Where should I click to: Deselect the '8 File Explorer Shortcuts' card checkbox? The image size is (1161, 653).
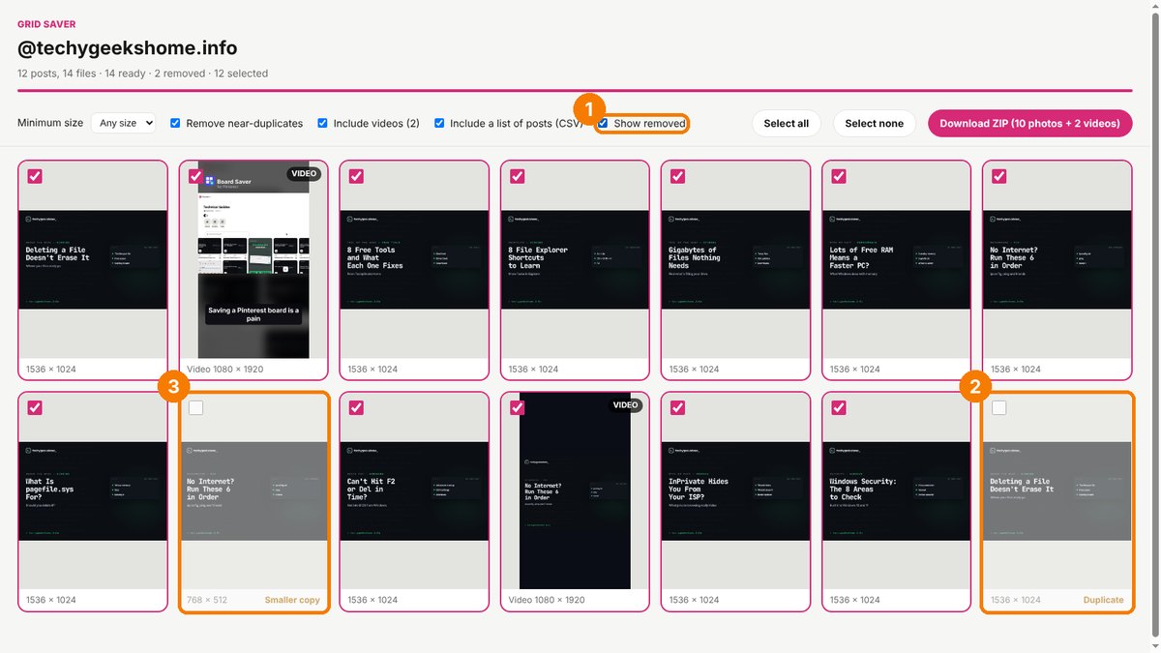pos(517,176)
